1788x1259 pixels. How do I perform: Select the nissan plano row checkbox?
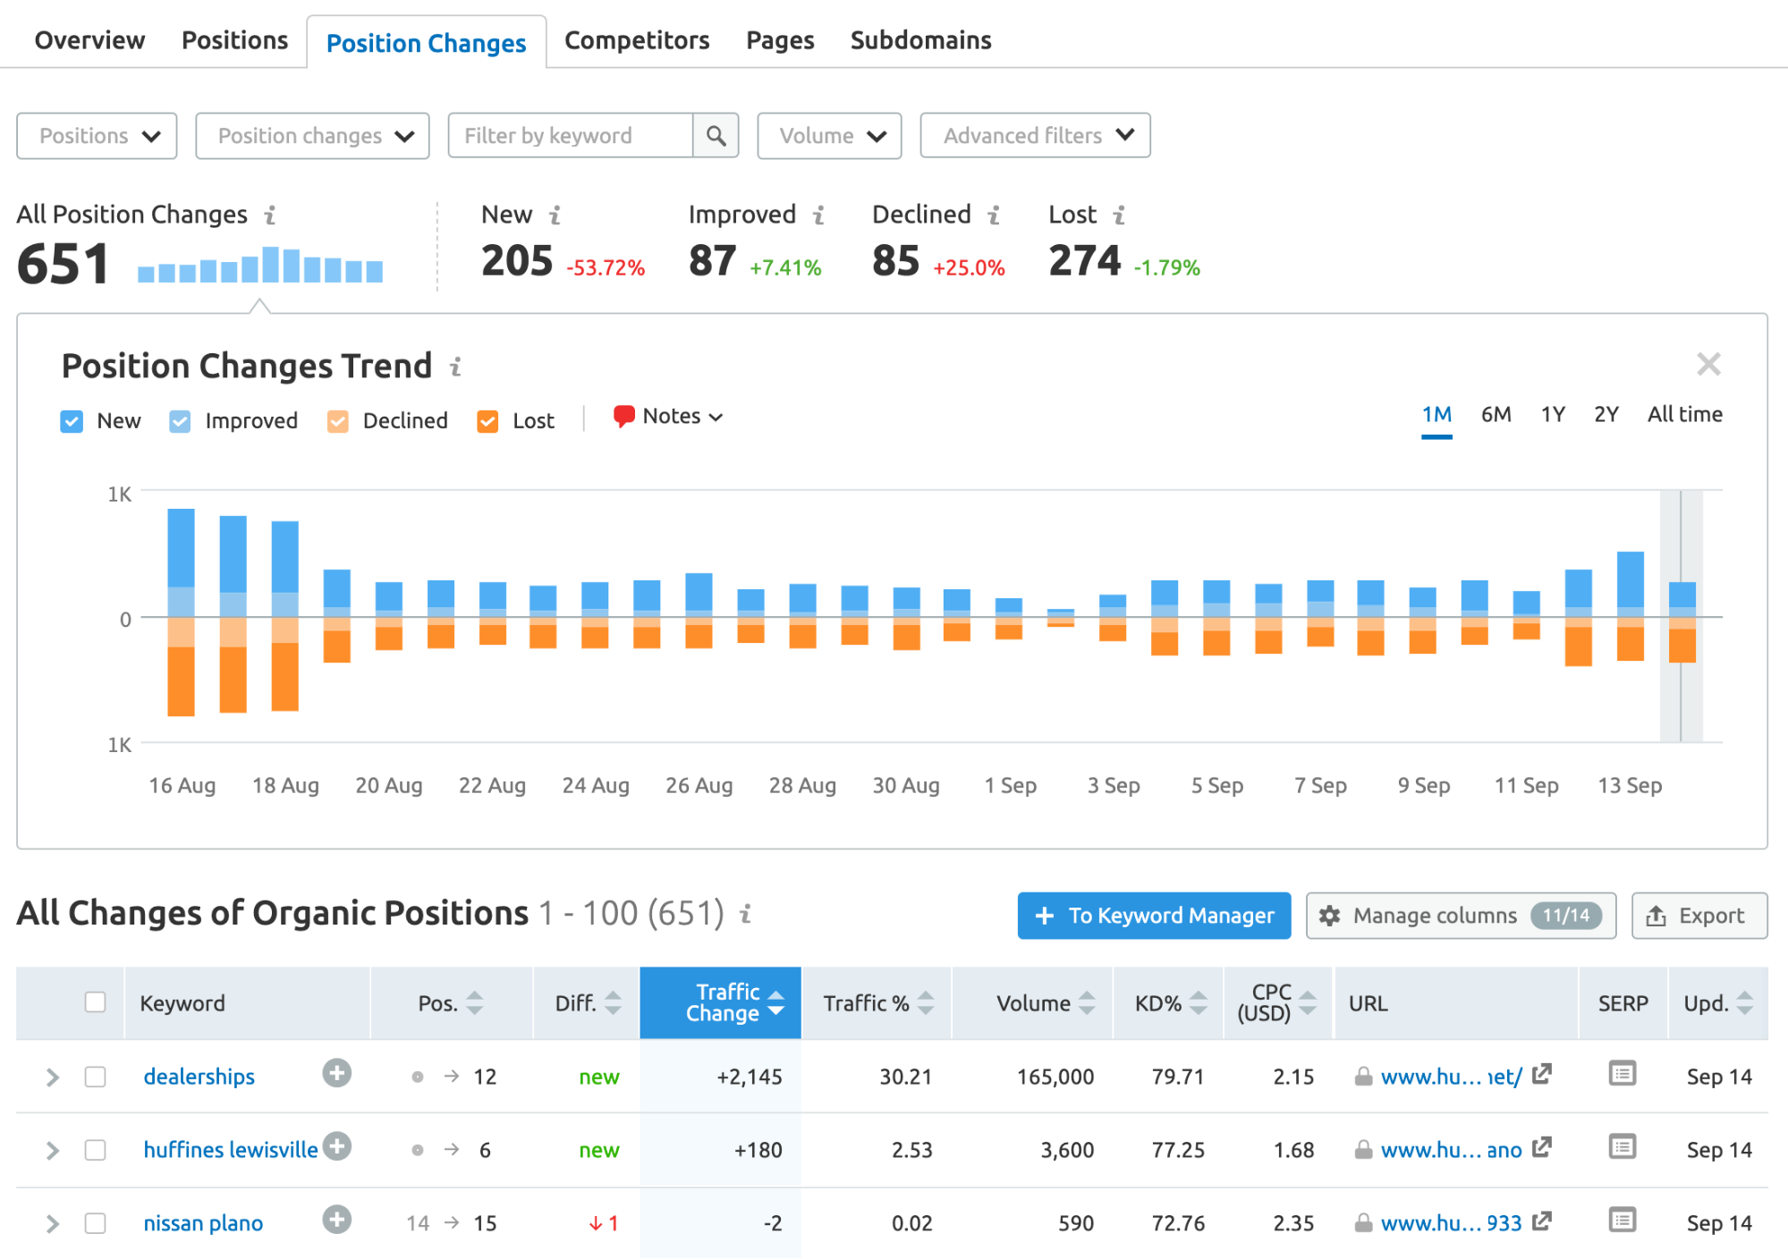pos(95,1222)
